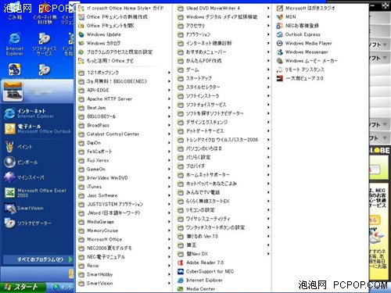Open the Fuji Xerox submenu
The width and height of the screenshot is (391, 293).
click(124, 160)
